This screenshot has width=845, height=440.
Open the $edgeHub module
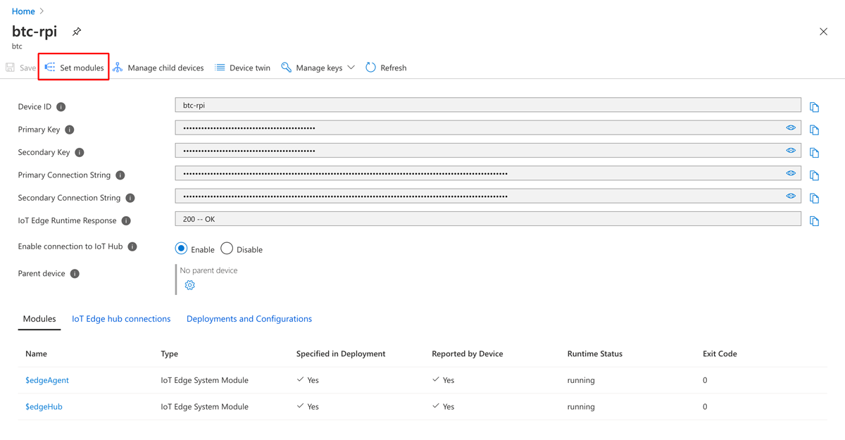(x=44, y=407)
